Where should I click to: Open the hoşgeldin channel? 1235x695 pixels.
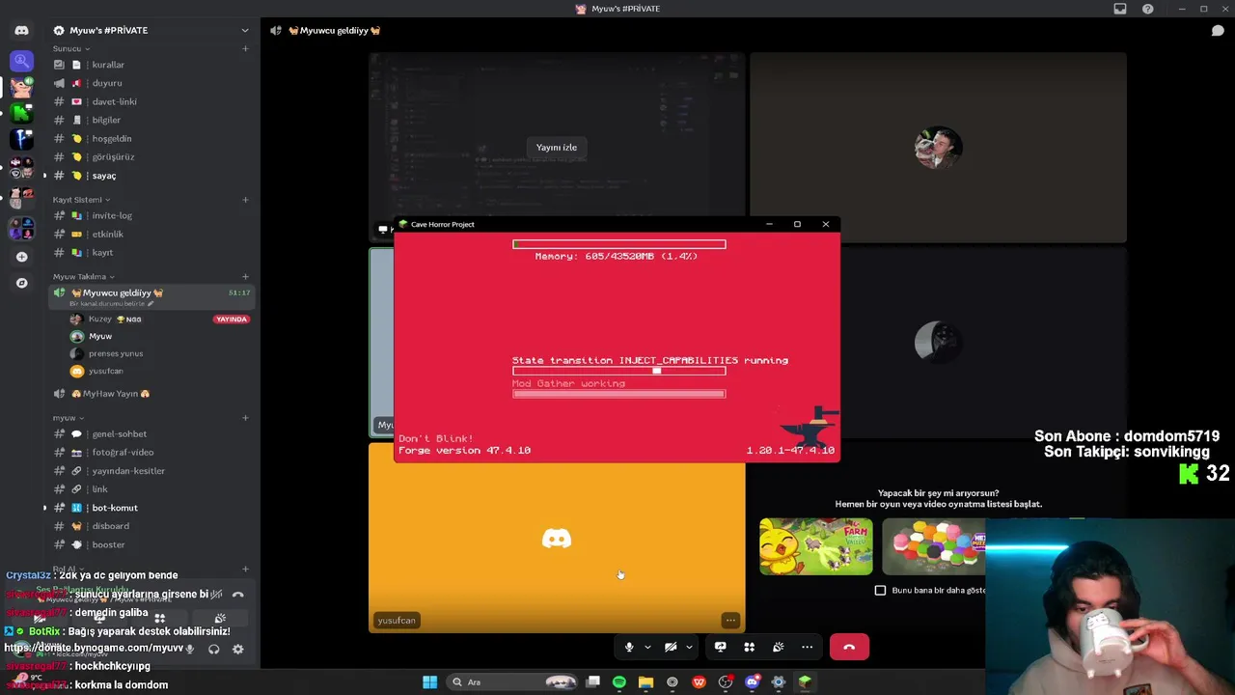150,138
